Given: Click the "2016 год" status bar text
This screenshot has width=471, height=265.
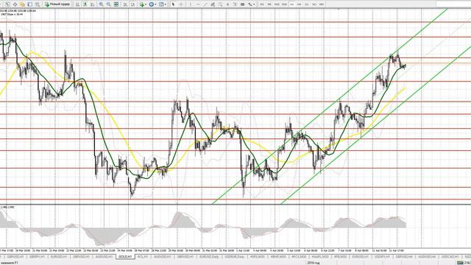Looking at the screenshot, I should (x=313, y=263).
